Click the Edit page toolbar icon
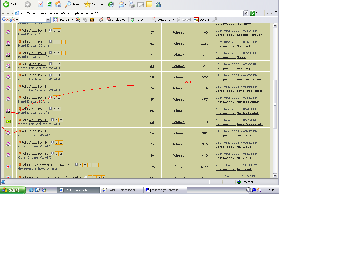The width and height of the screenshot is (358, 263). tap(141, 4)
